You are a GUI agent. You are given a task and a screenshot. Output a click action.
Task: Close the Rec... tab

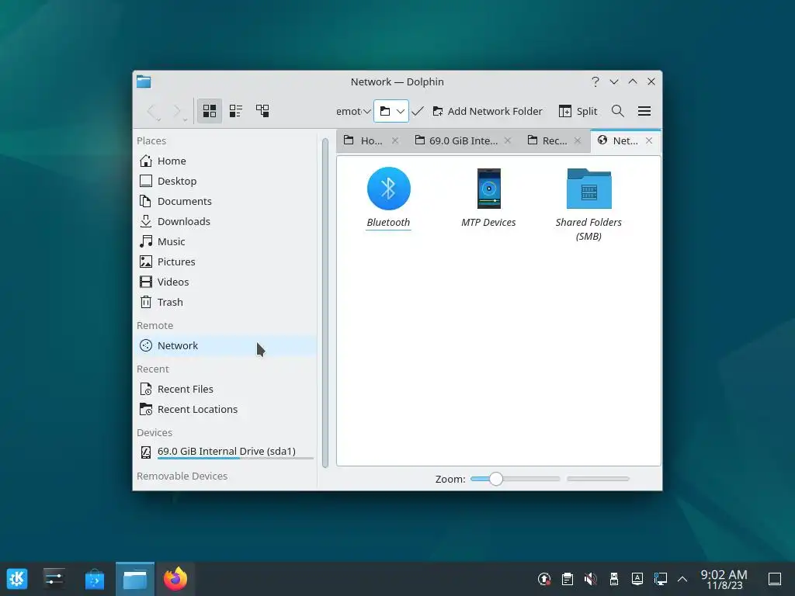point(578,140)
